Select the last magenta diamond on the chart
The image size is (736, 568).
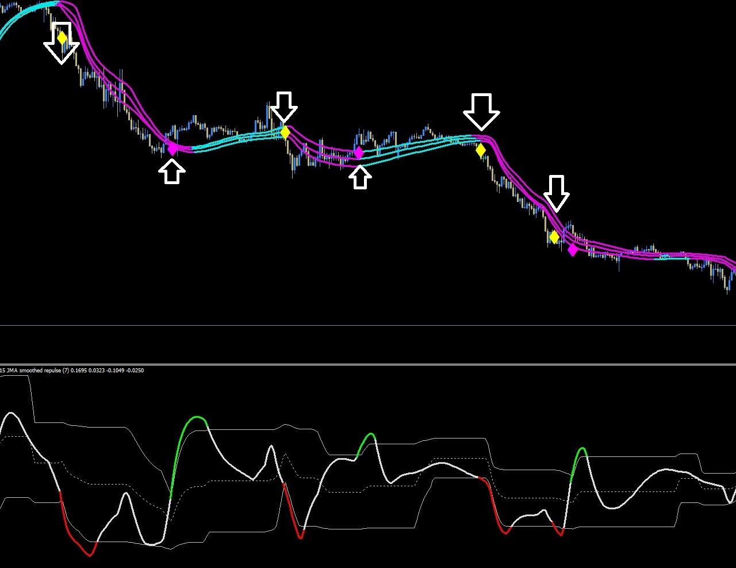click(x=573, y=250)
